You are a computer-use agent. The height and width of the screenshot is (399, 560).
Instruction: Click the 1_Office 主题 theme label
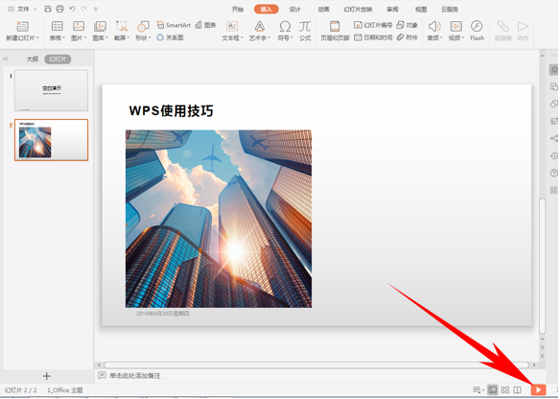click(x=65, y=390)
